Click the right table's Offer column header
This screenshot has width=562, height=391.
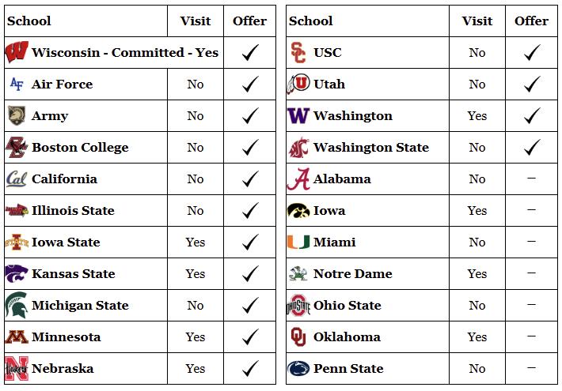coord(531,21)
